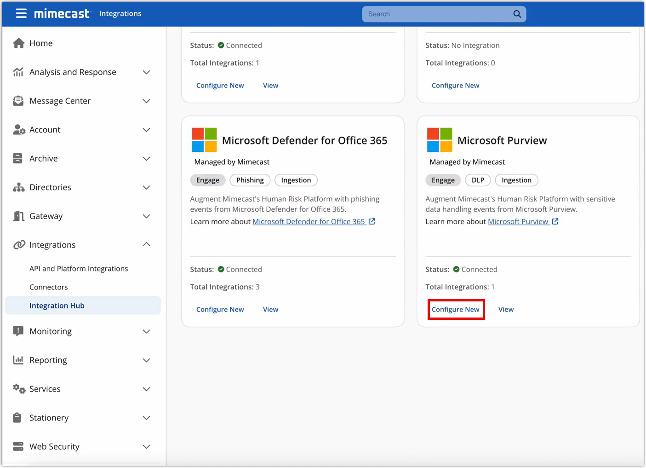Click the Home icon in sidebar

pyautogui.click(x=18, y=43)
